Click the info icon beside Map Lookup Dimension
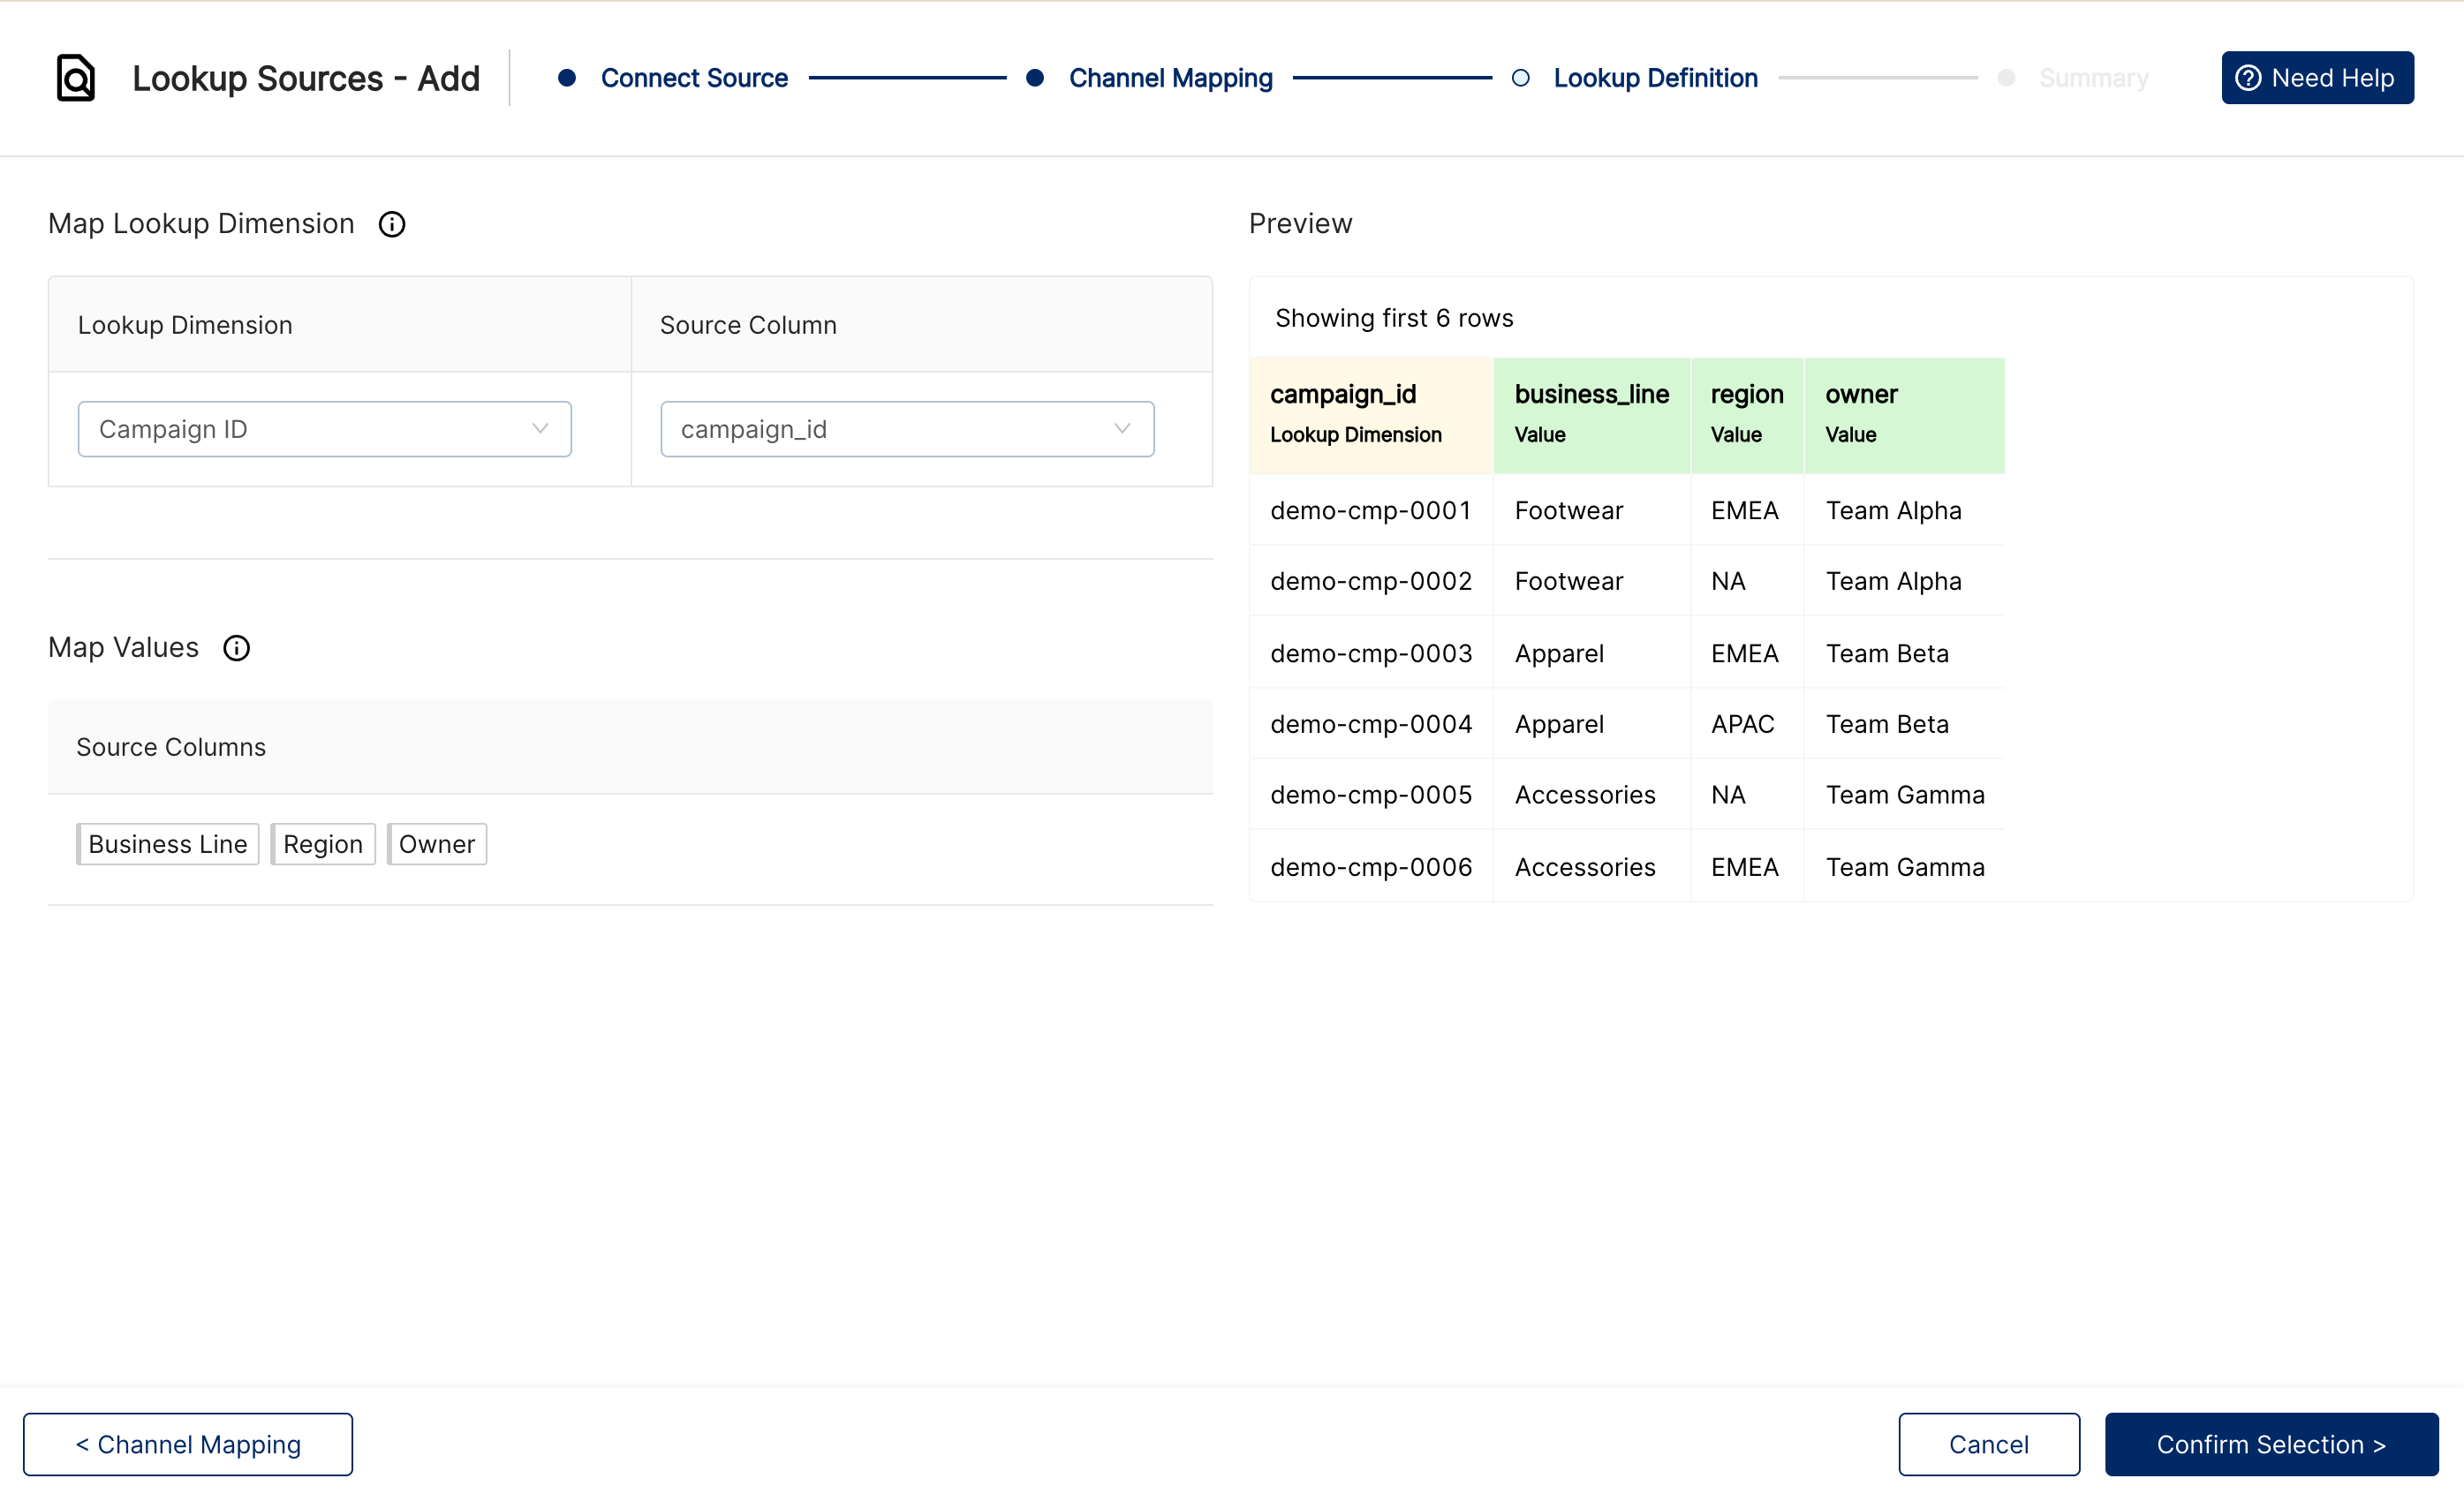The image size is (2464, 1501). [x=392, y=224]
